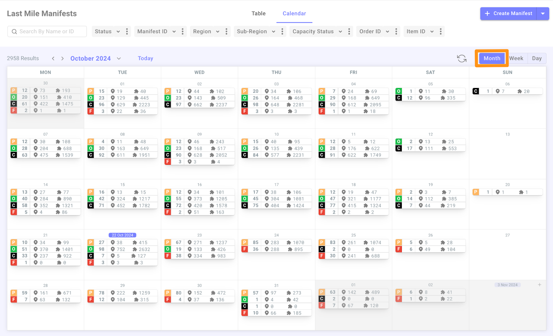Switch to Month view
Image resolution: width=553 pixels, height=336 pixels.
tap(492, 58)
